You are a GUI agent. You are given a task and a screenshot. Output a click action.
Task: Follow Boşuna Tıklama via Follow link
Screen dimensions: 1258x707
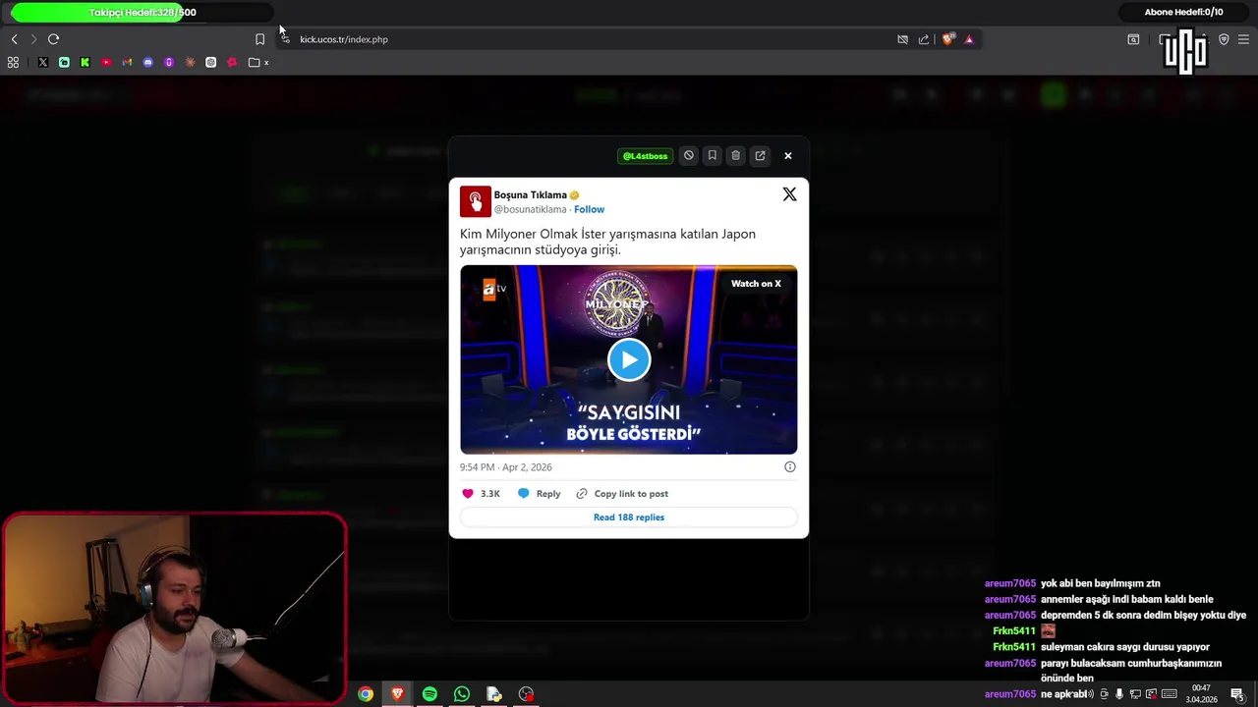click(589, 209)
